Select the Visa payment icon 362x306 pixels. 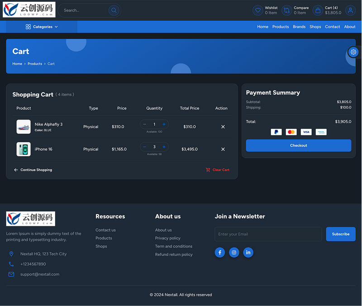(x=306, y=132)
